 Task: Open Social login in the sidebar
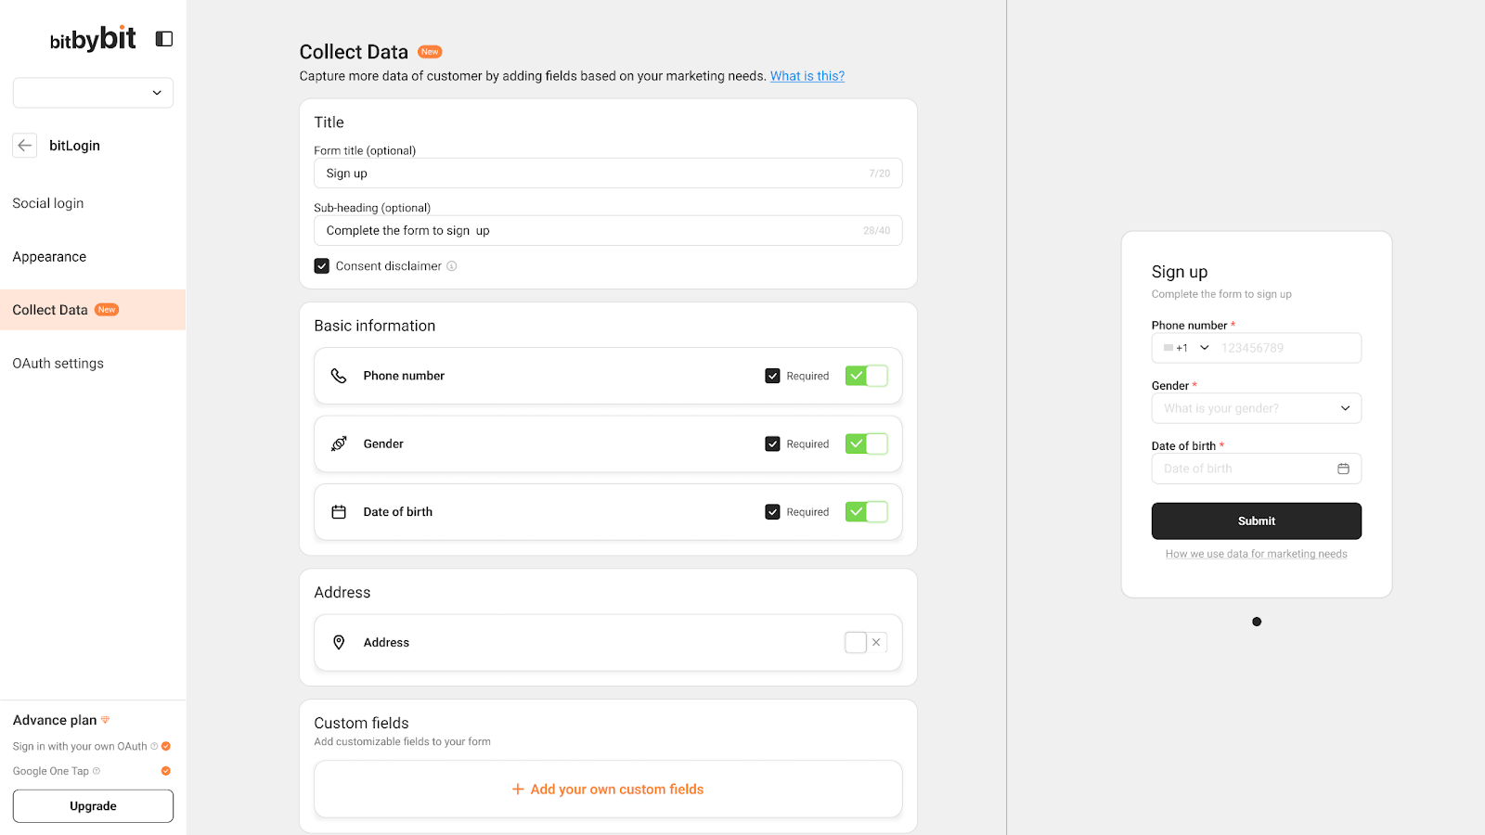(x=48, y=203)
